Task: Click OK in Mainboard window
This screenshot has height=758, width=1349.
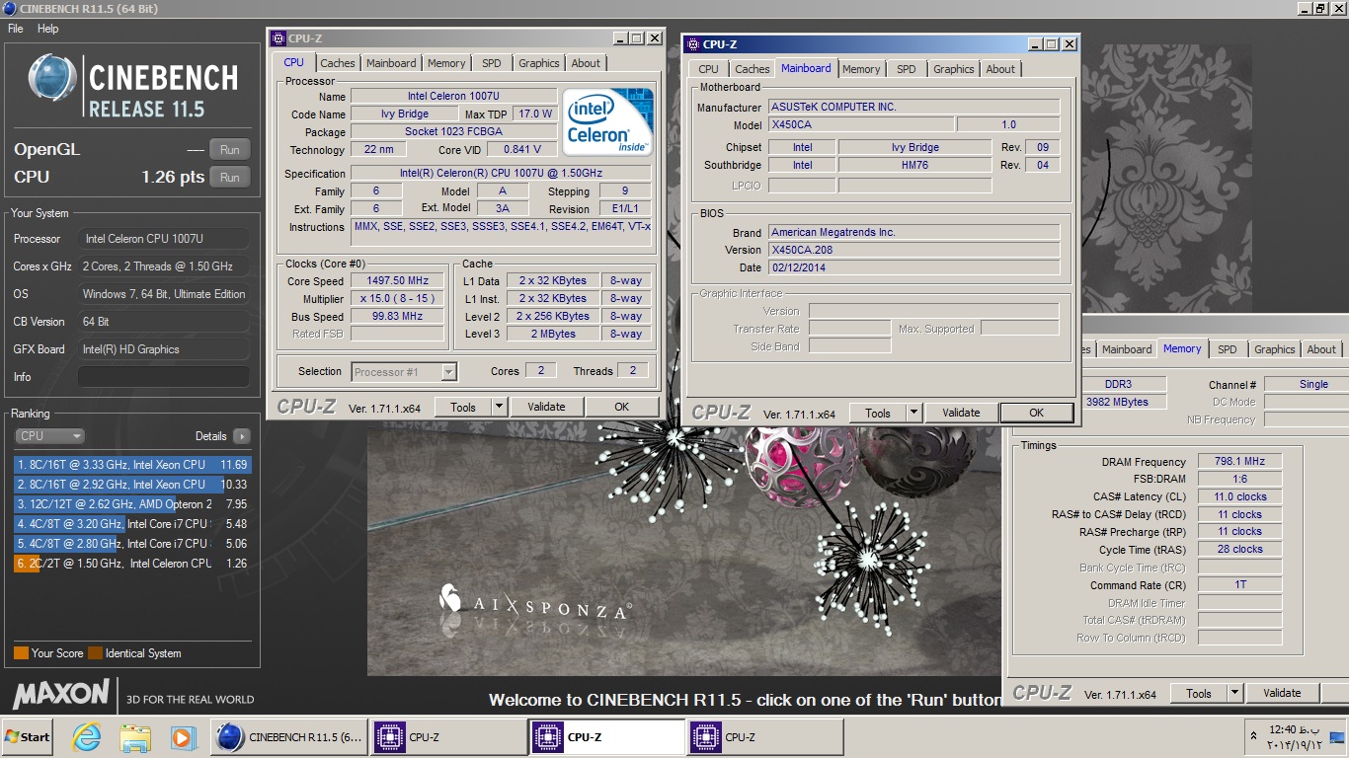Action: (1036, 413)
